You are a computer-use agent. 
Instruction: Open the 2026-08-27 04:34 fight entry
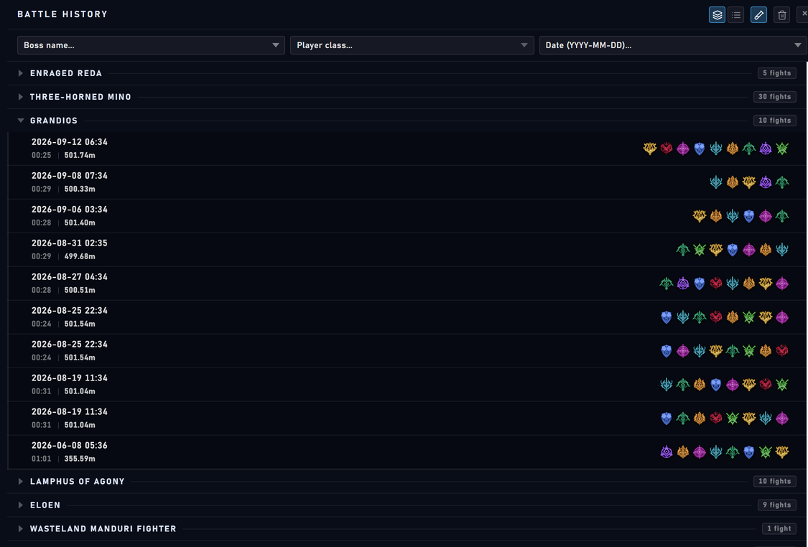pyautogui.click(x=407, y=284)
